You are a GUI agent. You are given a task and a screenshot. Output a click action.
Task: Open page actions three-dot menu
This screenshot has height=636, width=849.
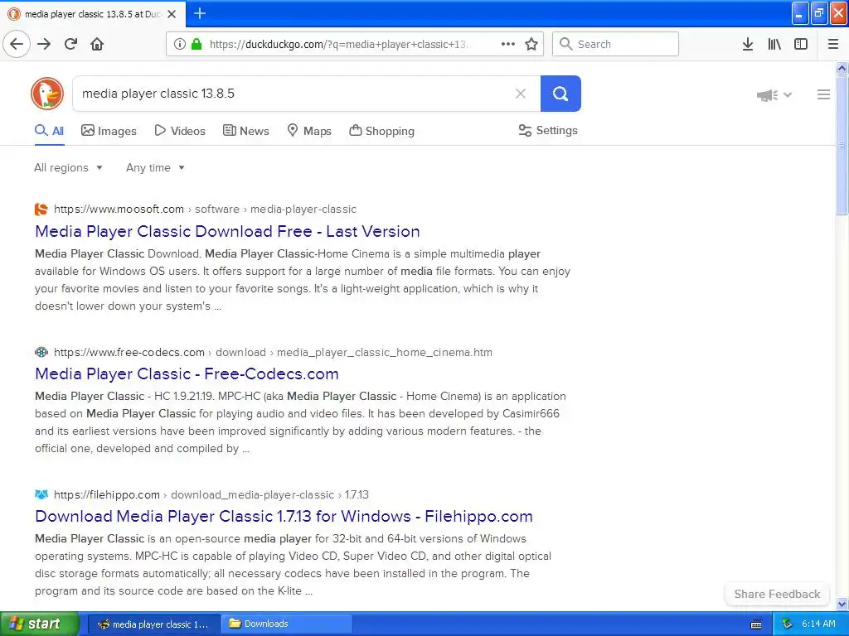tap(508, 45)
